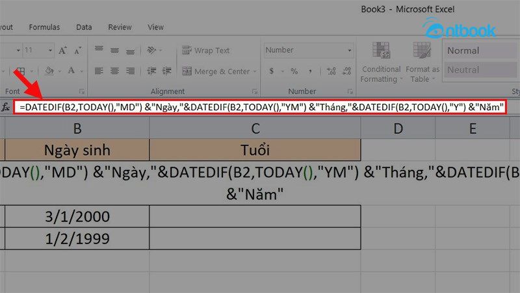Apply Normal cell style
The height and width of the screenshot is (293, 520).
(481, 51)
